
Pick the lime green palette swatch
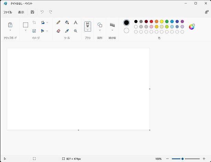(x=167, y=27)
